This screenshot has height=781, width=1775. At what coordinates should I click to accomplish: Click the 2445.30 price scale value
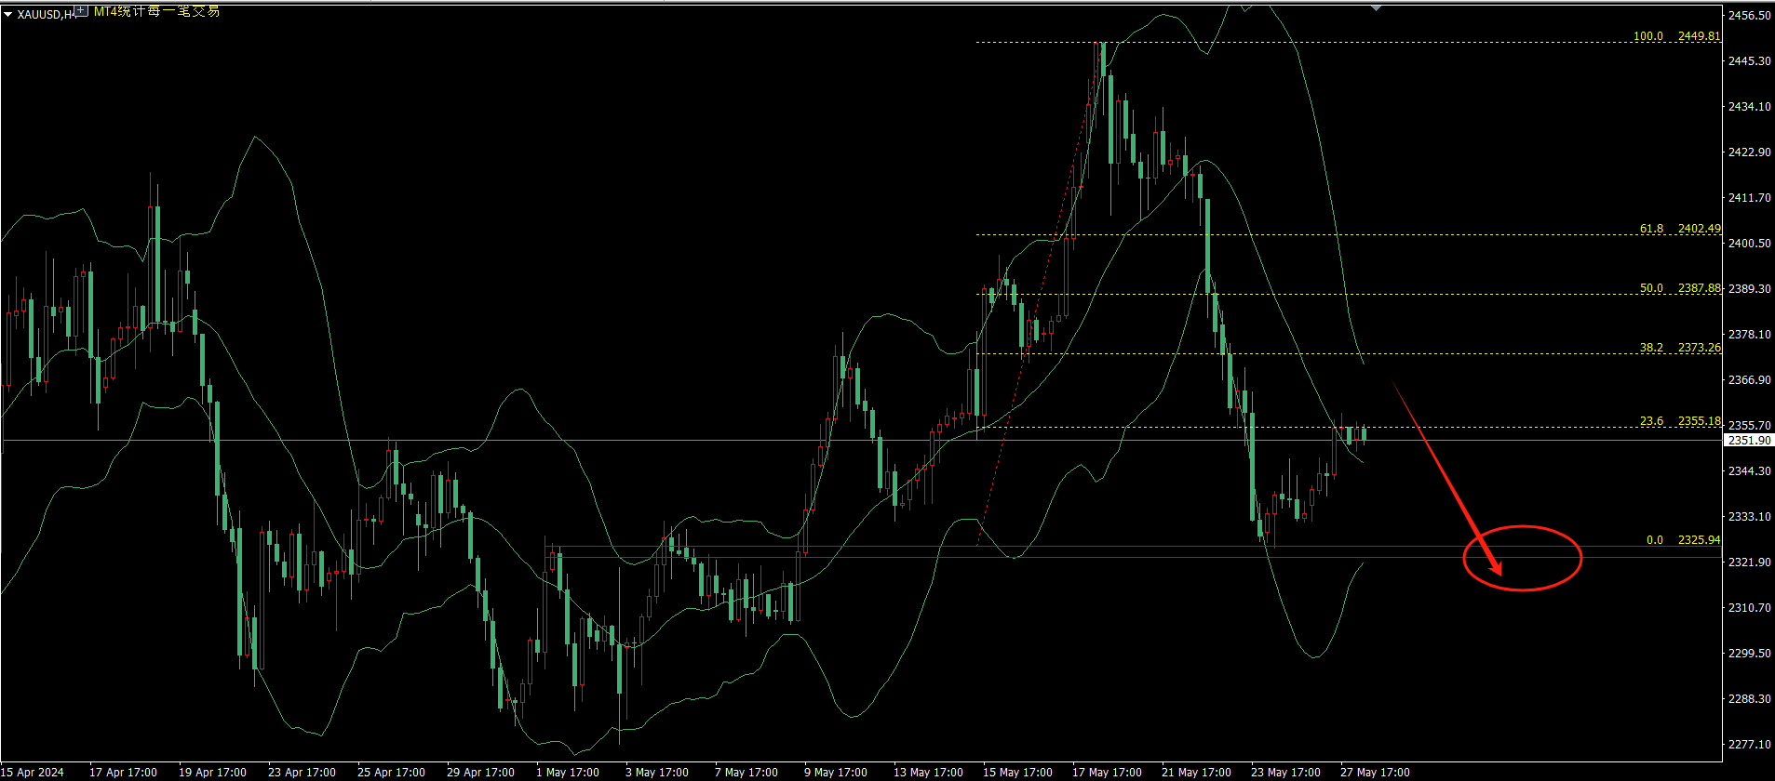[1749, 61]
